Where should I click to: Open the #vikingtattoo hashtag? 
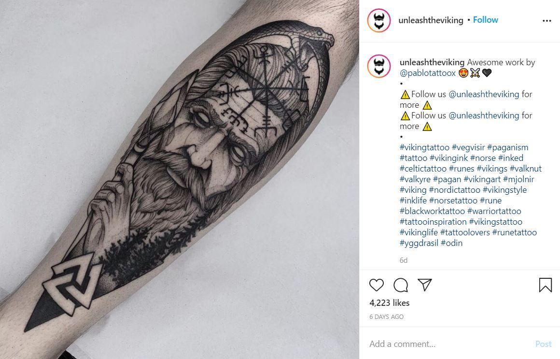point(424,147)
